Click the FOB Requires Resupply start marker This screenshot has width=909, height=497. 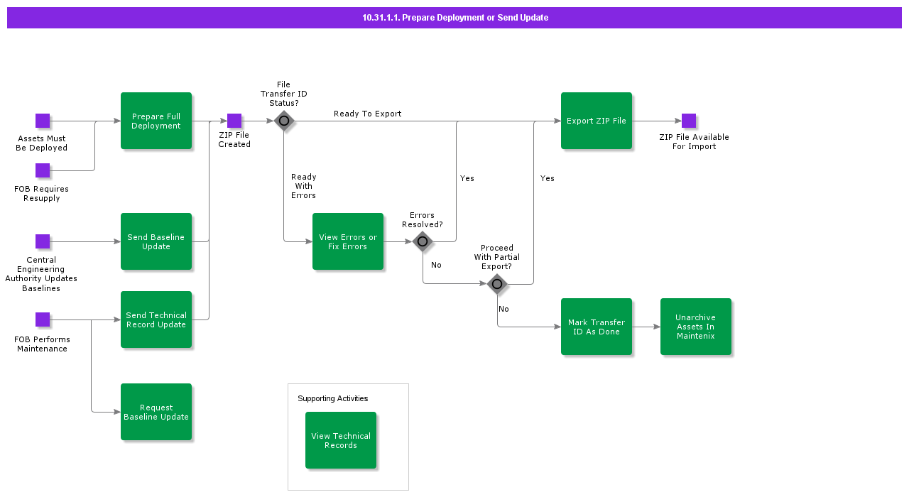coord(43,170)
